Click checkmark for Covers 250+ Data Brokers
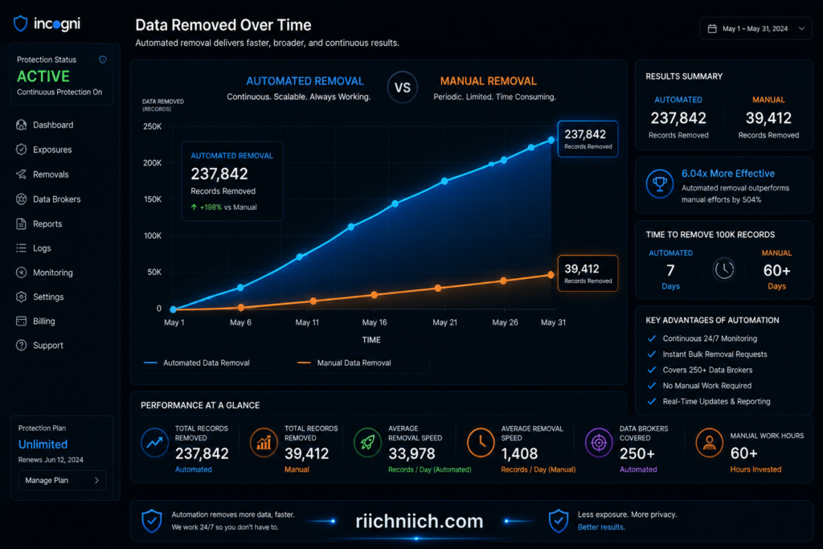The width and height of the screenshot is (823, 549). (x=651, y=370)
